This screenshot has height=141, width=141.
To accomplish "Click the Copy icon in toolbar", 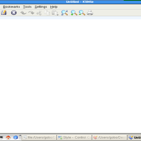I will click(x=47, y=13).
